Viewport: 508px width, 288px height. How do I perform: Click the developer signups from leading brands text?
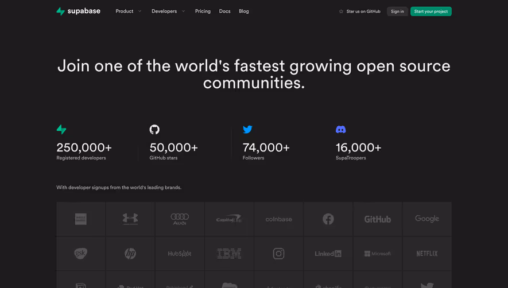pos(119,187)
